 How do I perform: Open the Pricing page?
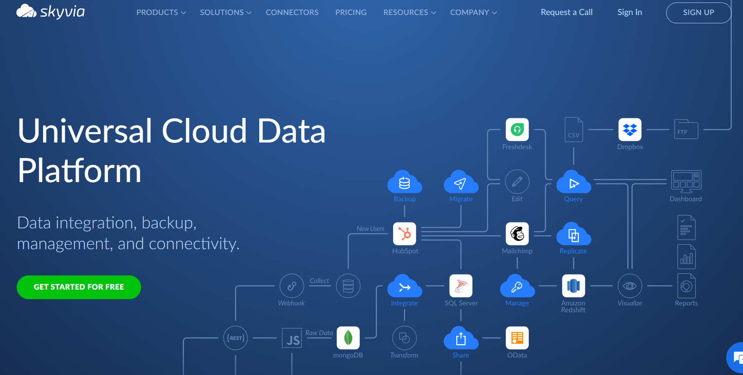click(x=351, y=12)
